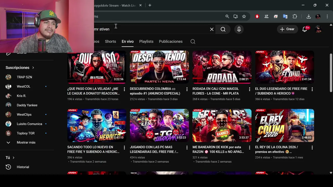Click the translate-style extension icon beside shield

(x=266, y=16)
